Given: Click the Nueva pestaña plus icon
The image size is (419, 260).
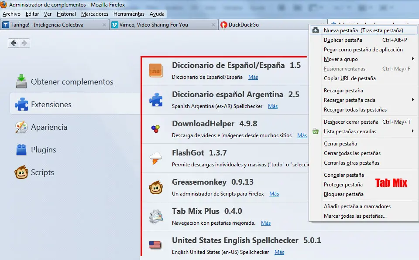Looking at the screenshot, I should pos(316,30).
